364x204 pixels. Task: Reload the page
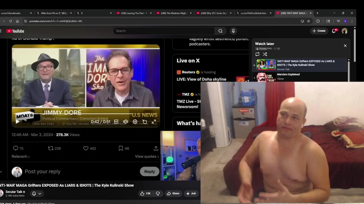tap(11, 21)
